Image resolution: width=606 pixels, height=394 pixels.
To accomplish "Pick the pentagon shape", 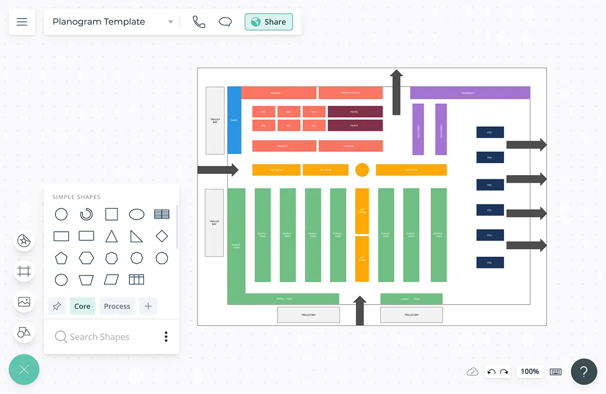I will point(61,258).
